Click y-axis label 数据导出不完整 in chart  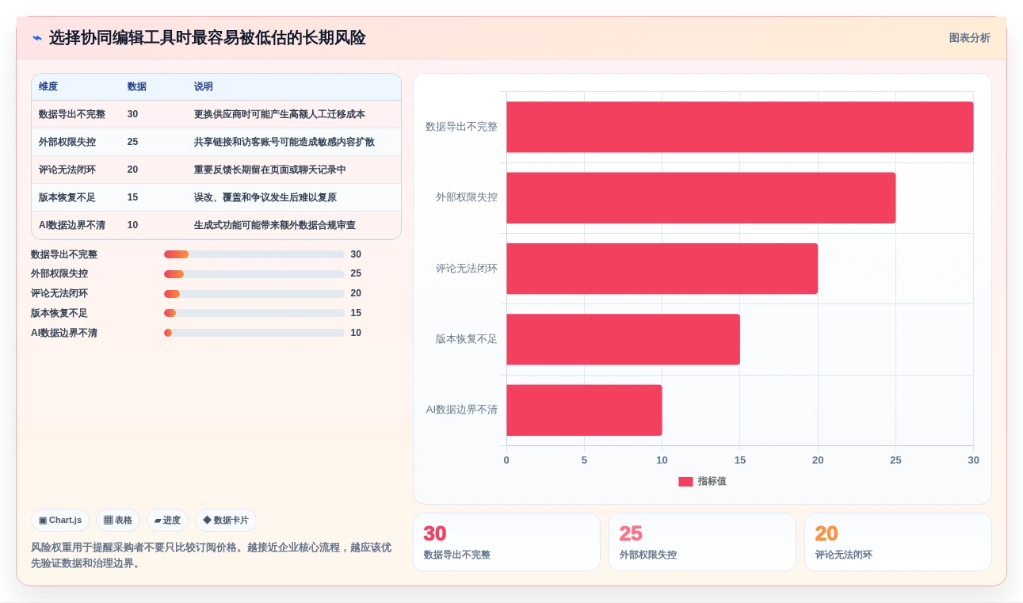pos(462,127)
